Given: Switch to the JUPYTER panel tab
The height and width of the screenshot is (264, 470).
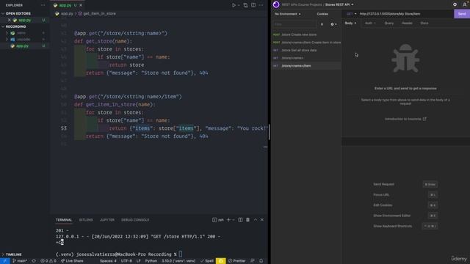Looking at the screenshot, I should click(x=107, y=220).
